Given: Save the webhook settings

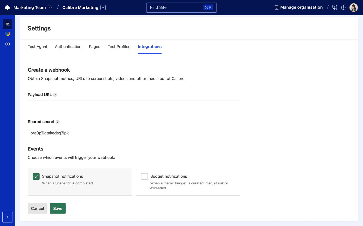Looking at the screenshot, I should pos(58,208).
